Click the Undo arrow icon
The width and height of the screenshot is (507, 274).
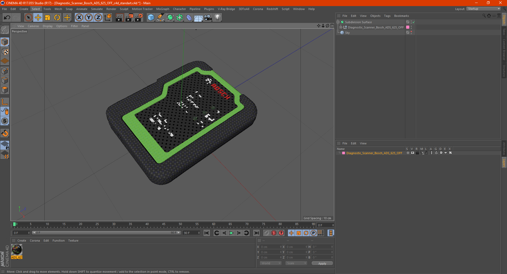(7, 18)
